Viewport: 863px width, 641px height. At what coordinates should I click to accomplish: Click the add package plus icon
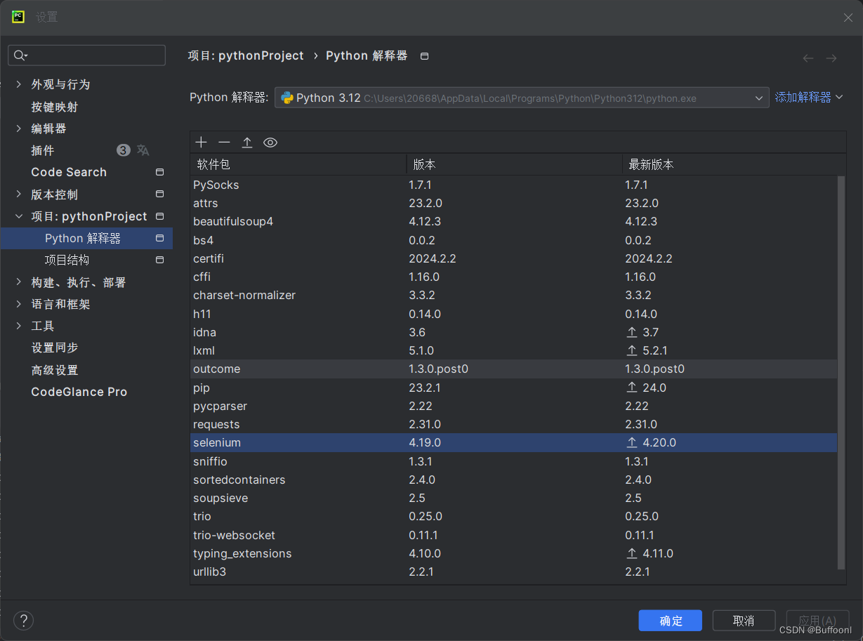coord(202,143)
